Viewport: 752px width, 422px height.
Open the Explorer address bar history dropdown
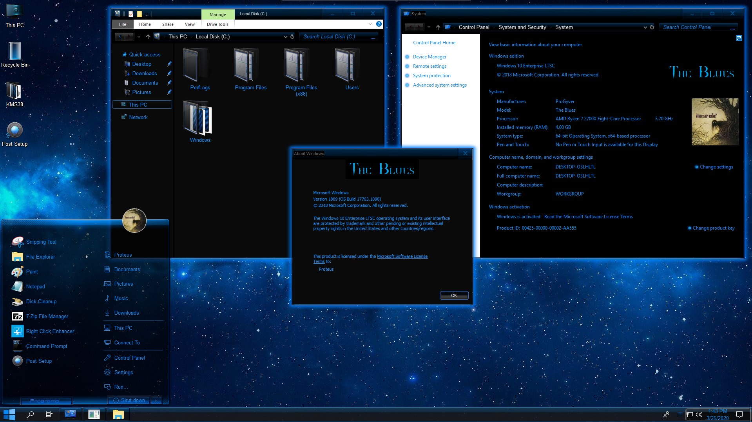(285, 36)
